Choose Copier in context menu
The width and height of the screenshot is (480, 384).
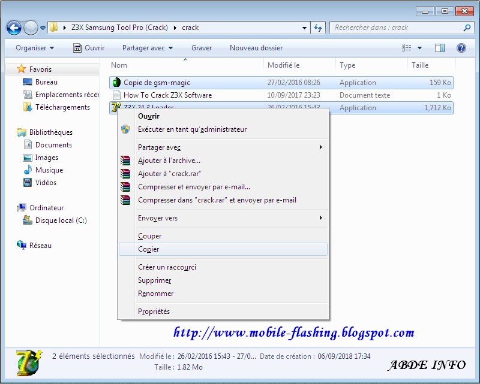coord(223,249)
